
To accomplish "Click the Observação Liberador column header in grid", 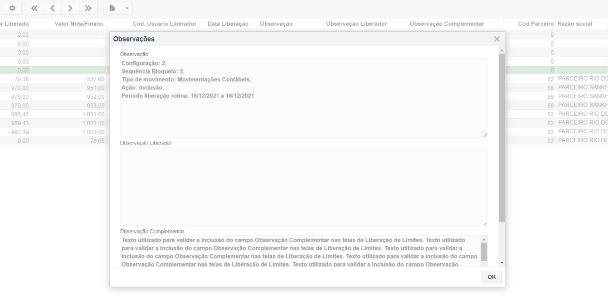I will 356,24.
